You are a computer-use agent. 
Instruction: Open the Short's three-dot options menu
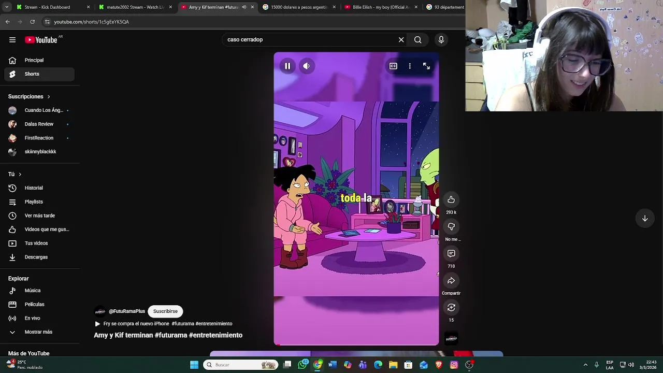pyautogui.click(x=410, y=66)
